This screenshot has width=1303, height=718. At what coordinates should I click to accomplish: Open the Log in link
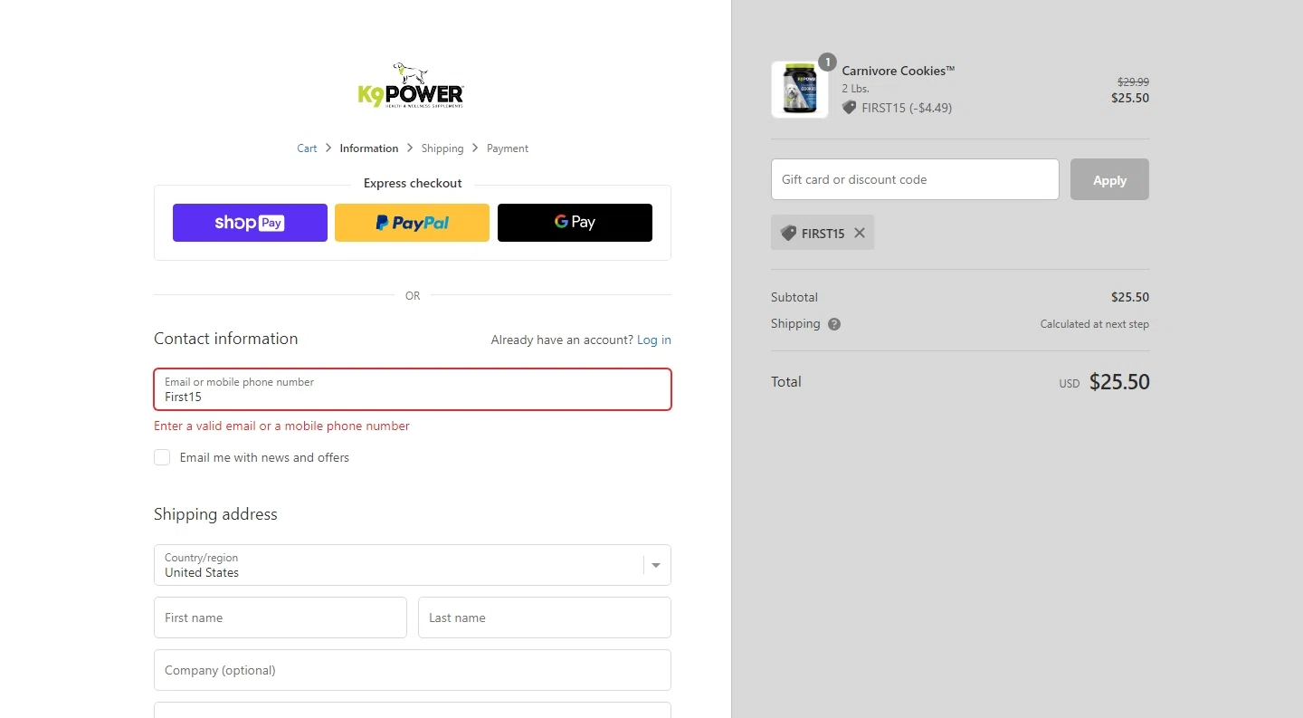(654, 340)
